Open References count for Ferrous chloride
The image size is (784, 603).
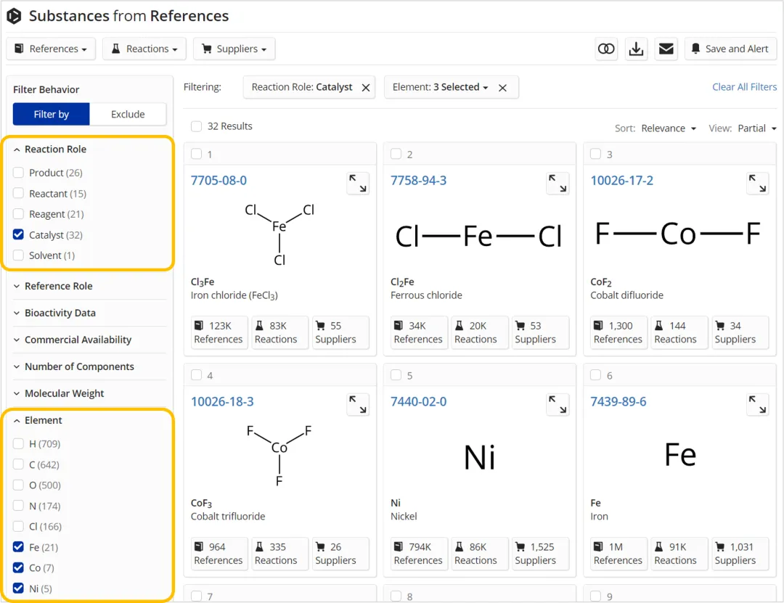(x=418, y=332)
